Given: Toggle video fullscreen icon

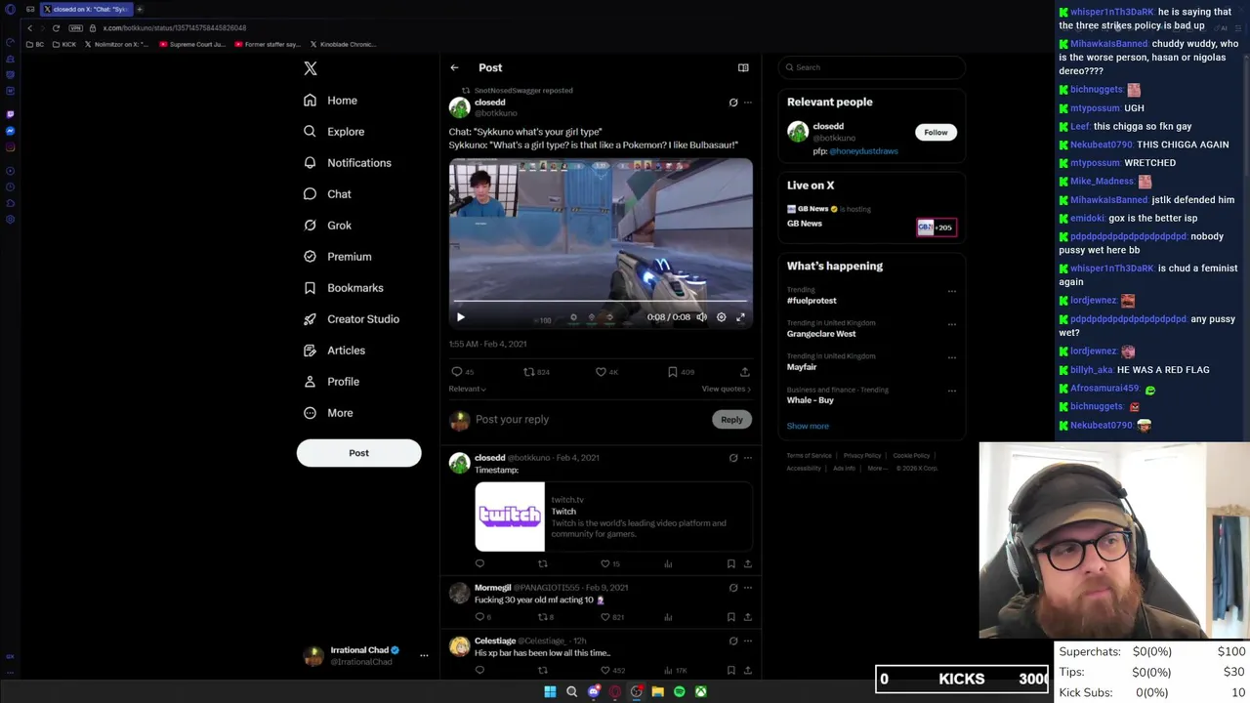Looking at the screenshot, I should click(740, 317).
